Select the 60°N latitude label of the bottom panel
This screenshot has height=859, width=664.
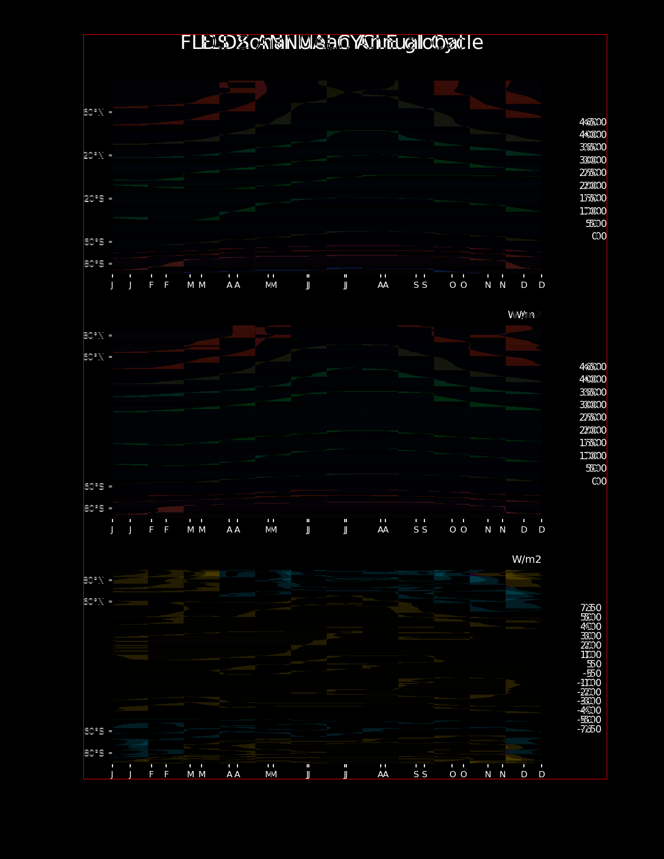pos(94,602)
